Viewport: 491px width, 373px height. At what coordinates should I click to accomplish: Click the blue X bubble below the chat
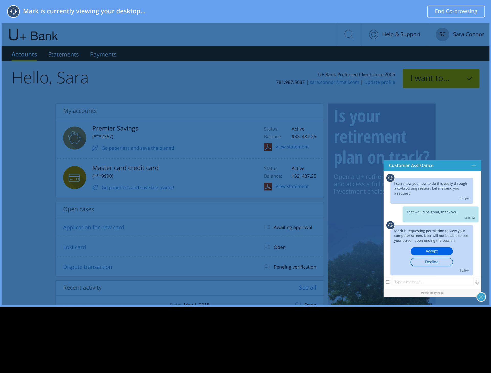[x=481, y=297]
